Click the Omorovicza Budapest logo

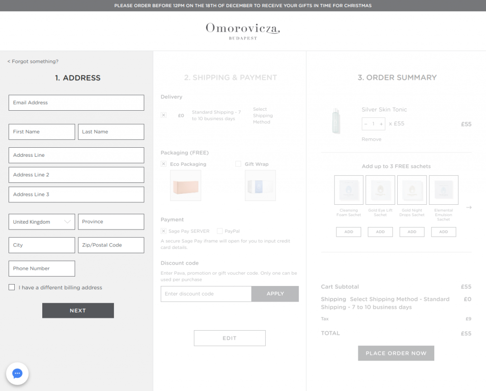[243, 31]
